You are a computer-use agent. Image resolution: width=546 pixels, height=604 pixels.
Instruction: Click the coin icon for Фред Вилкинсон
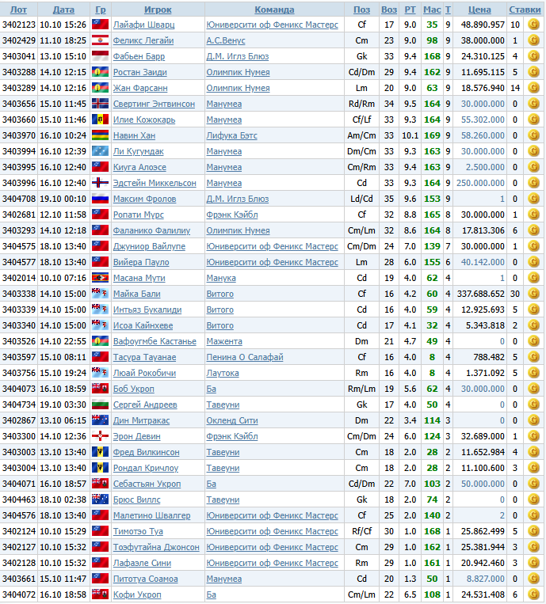[534, 452]
